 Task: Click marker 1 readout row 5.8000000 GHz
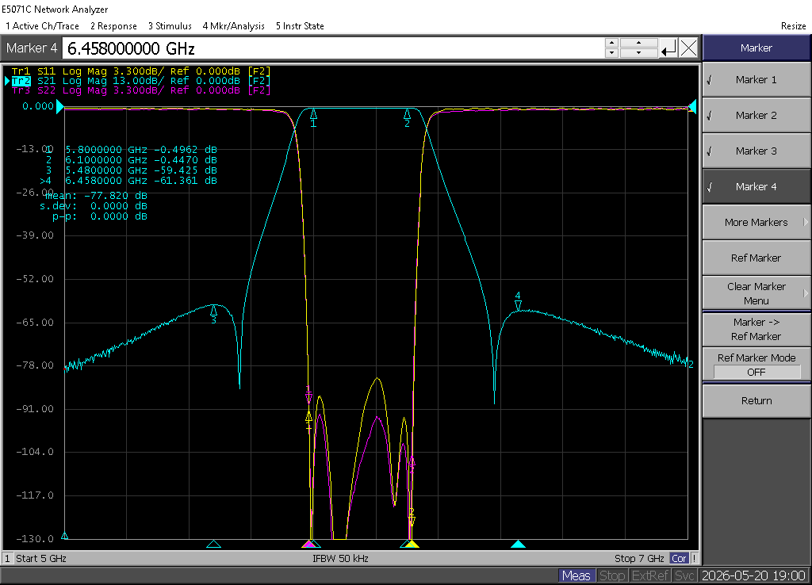click(131, 150)
